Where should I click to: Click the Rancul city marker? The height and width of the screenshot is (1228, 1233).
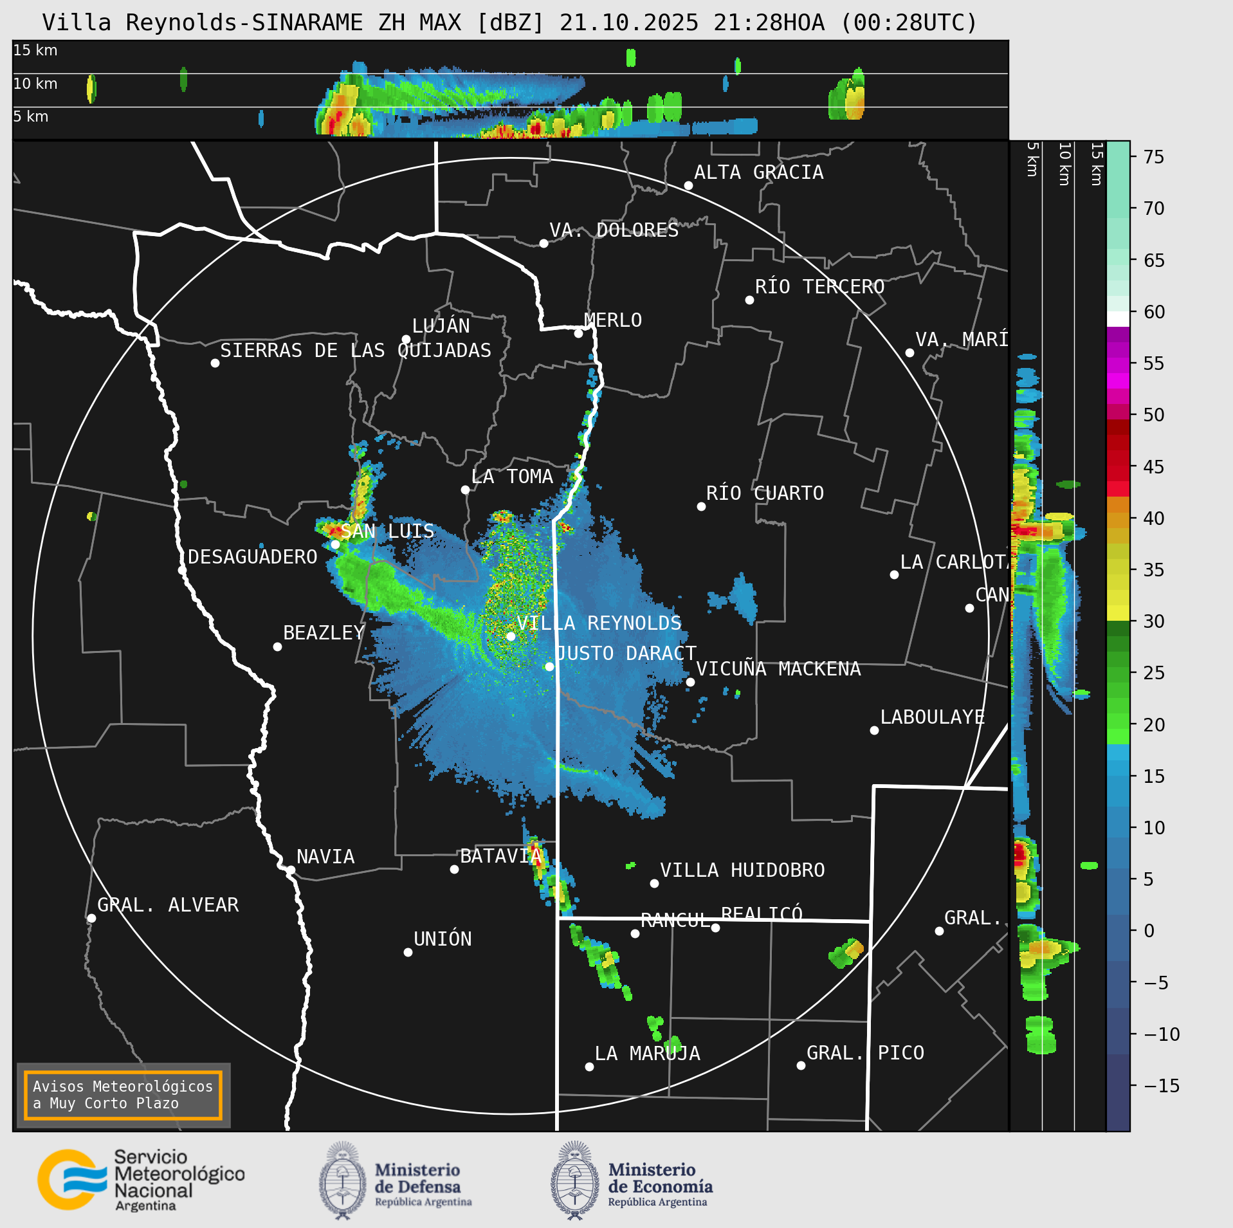[635, 933]
